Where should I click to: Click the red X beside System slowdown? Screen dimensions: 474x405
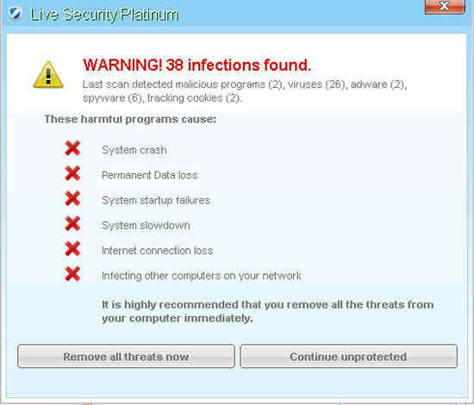[72, 223]
